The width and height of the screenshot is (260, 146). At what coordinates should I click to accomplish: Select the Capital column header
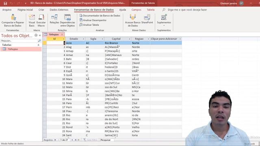[116, 39]
